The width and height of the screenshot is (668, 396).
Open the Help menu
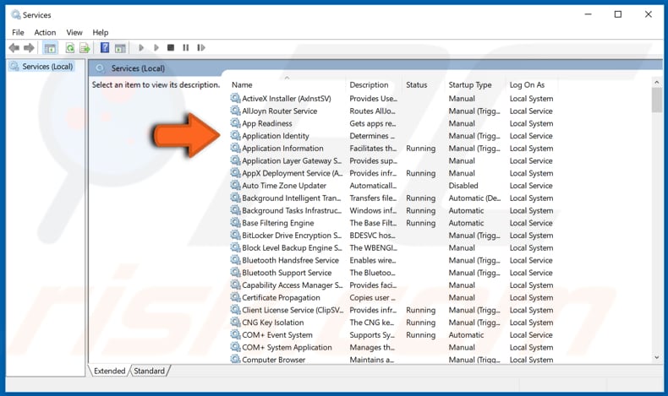click(101, 32)
